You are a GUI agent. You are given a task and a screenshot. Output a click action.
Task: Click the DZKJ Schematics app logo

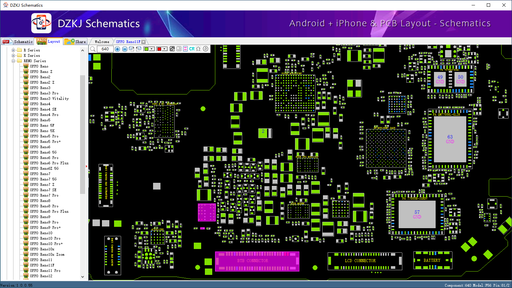[x=41, y=23]
